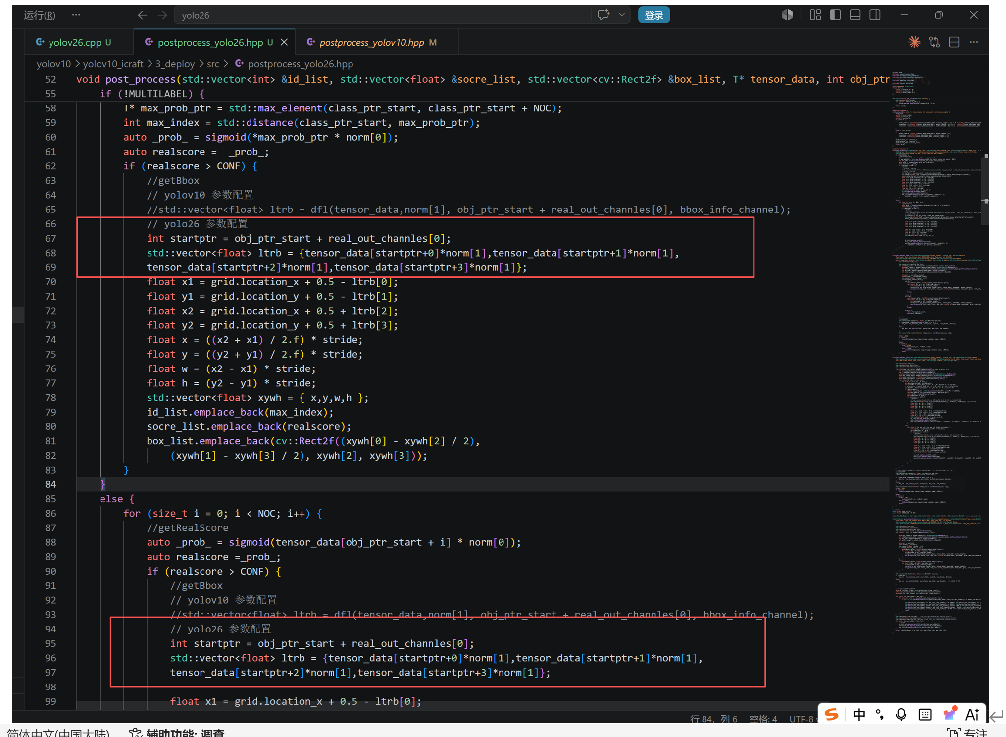Image resolution: width=1006 pixels, height=737 pixels.
Task: Click the 空格: 4 indentation status
Action: [x=763, y=719]
